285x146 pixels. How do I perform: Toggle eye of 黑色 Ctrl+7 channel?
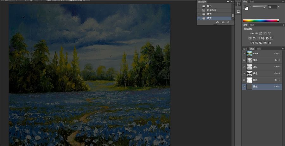pos(244,87)
